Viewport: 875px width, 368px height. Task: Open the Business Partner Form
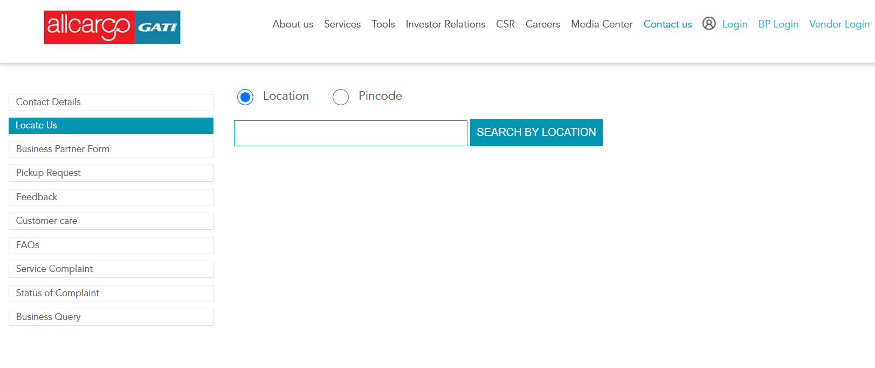point(111,149)
